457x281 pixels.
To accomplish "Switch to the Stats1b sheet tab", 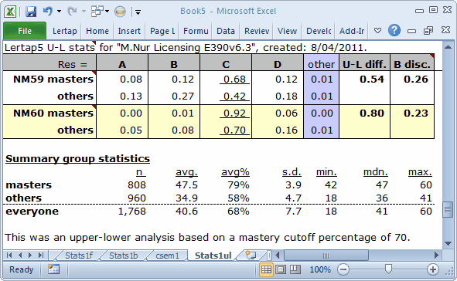I will click(123, 256).
